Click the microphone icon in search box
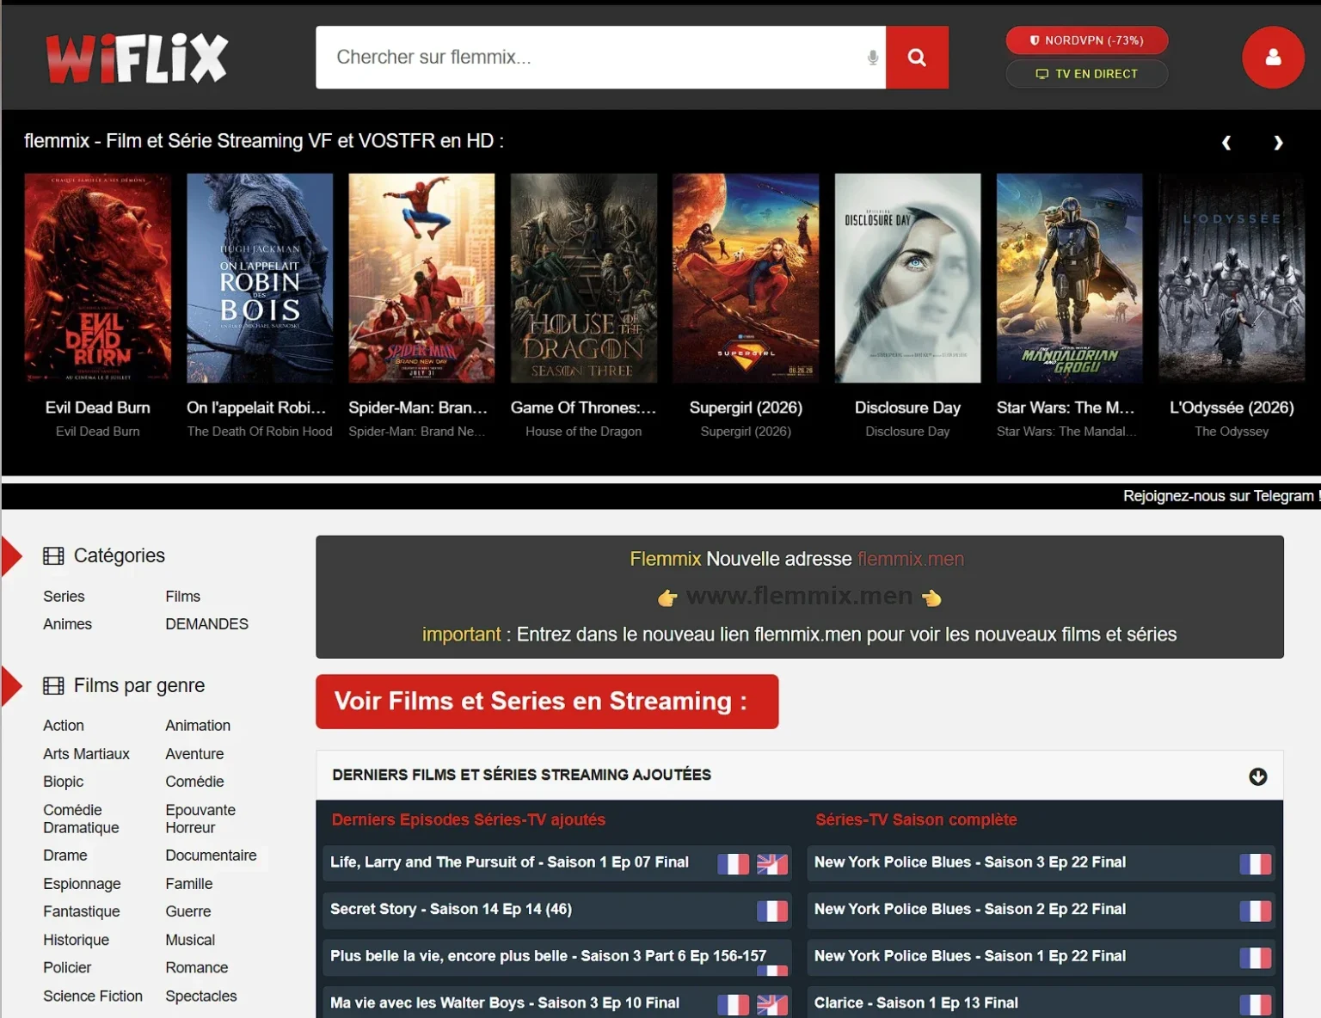The image size is (1321, 1018). tap(872, 58)
